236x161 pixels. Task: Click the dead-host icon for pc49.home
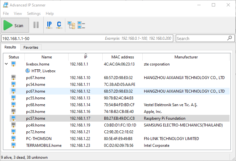(14, 125)
